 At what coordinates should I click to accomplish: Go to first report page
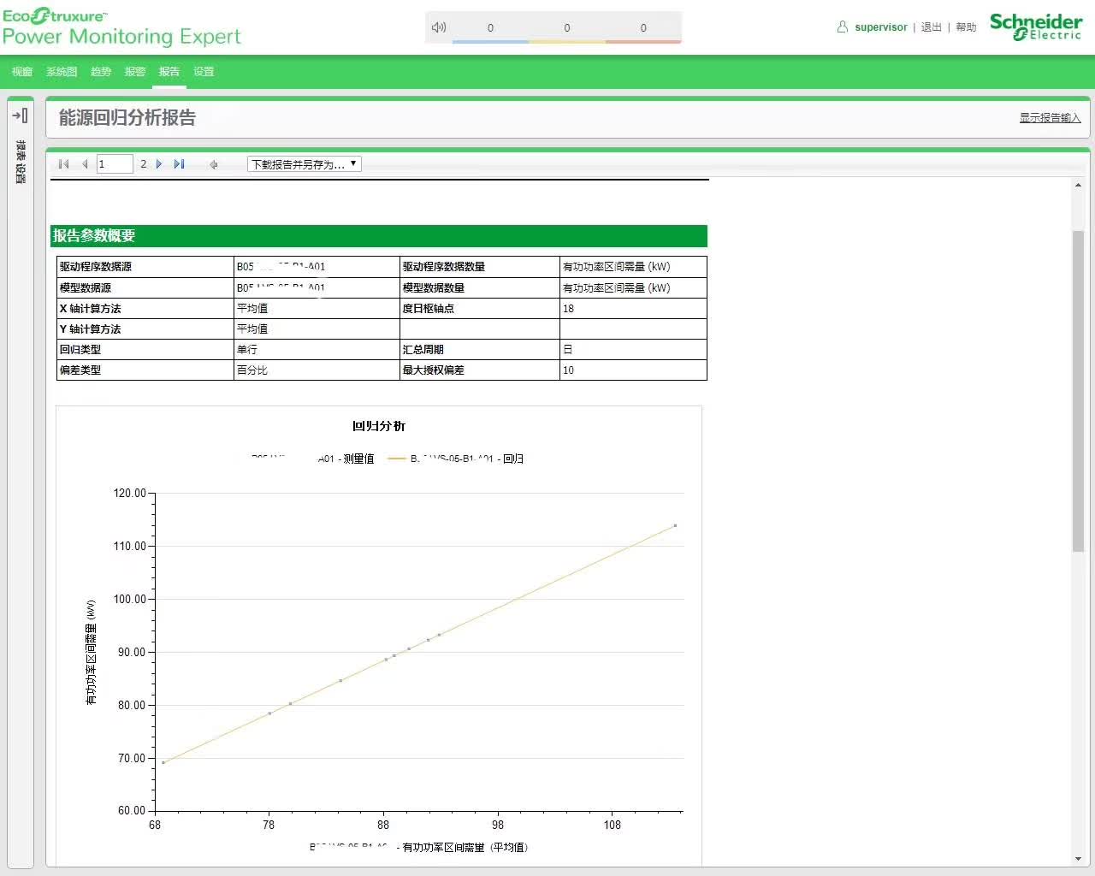(63, 164)
